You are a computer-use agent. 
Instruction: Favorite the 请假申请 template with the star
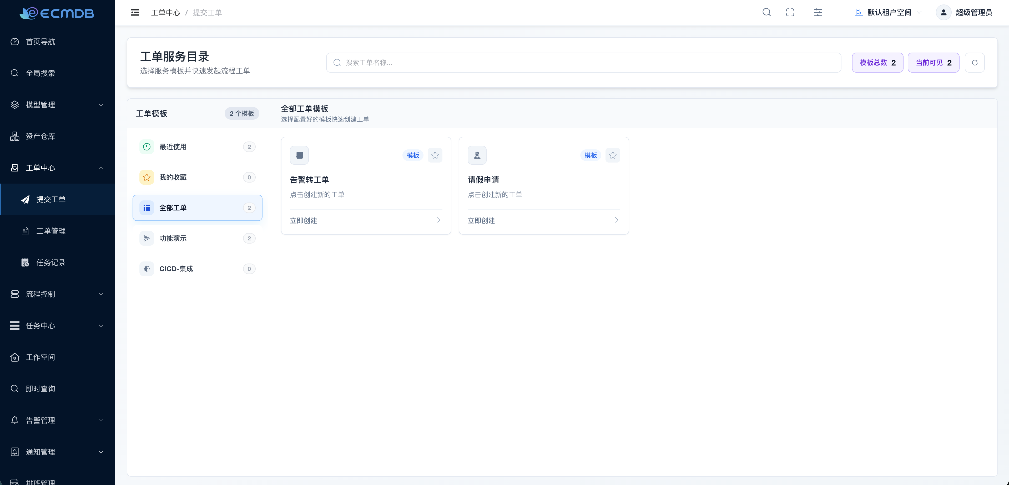coord(613,155)
